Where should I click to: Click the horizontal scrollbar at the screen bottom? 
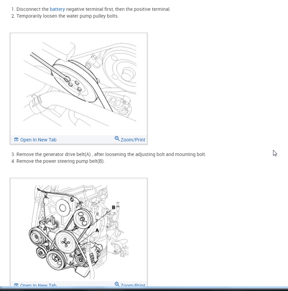click(144, 289)
